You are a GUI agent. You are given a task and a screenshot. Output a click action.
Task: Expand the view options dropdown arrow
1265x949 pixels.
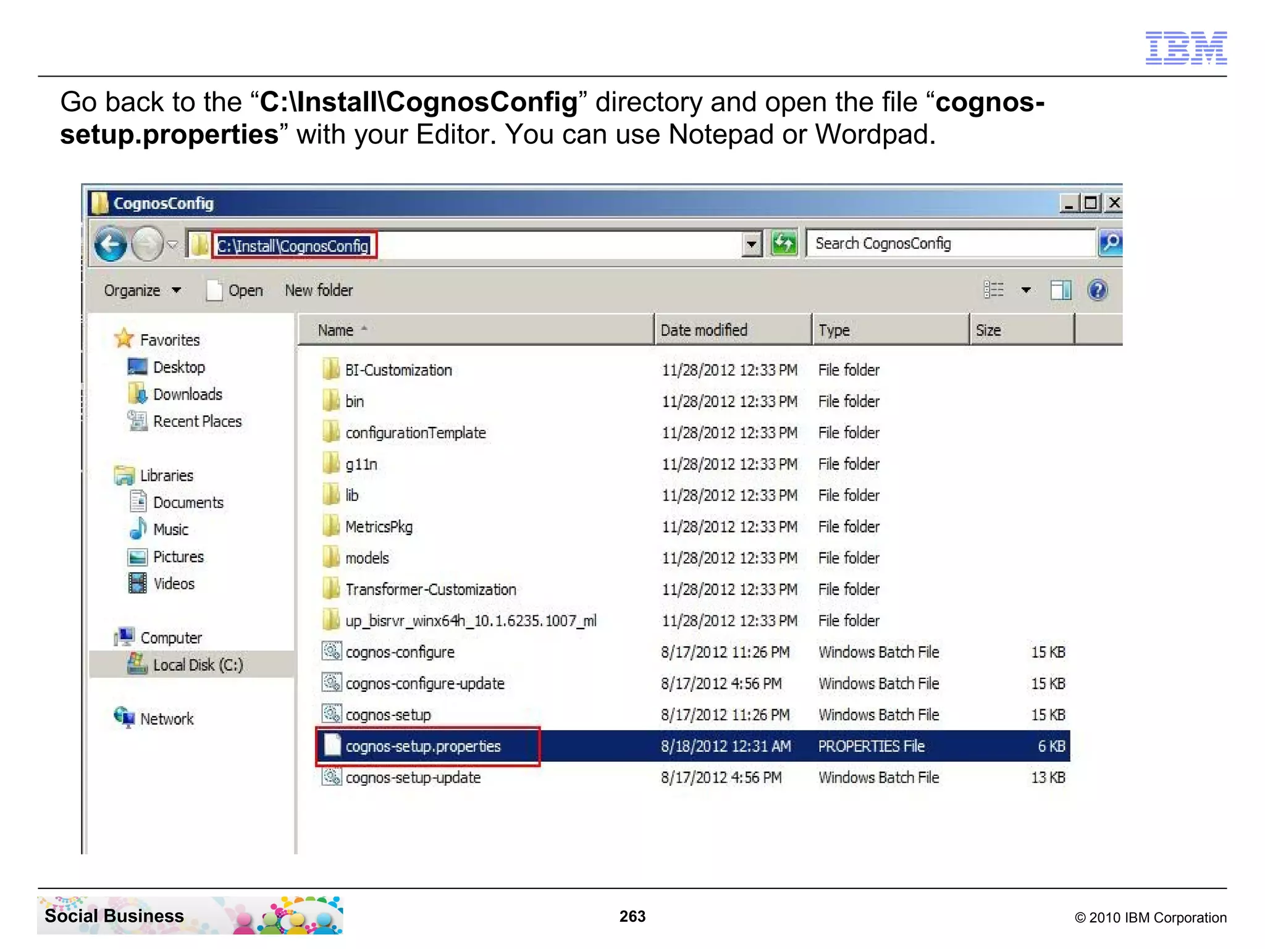[x=1026, y=290]
